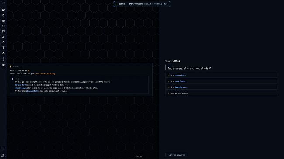Click the Docked status at the top
The image size is (284, 159).
pos(121,4)
